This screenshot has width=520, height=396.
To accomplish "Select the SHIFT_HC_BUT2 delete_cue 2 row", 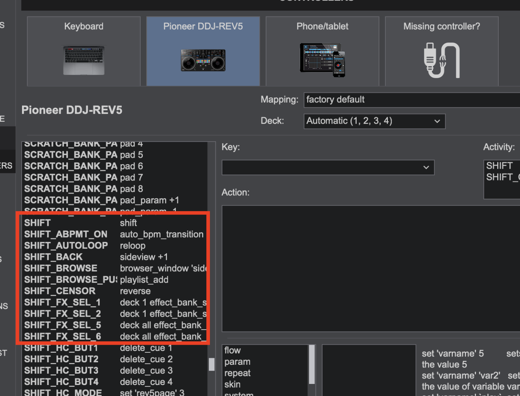I will click(x=115, y=359).
